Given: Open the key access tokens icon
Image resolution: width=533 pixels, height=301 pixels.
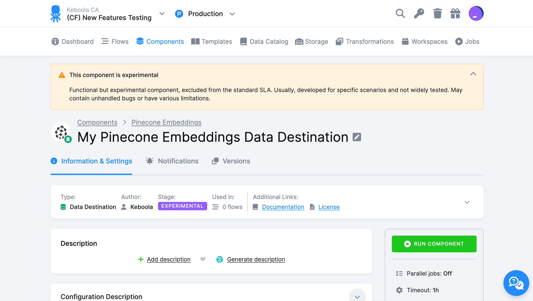Looking at the screenshot, I should 419,13.
